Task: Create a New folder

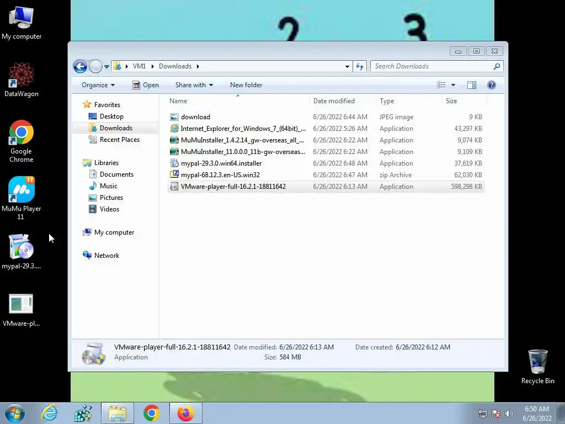Action: pos(246,85)
